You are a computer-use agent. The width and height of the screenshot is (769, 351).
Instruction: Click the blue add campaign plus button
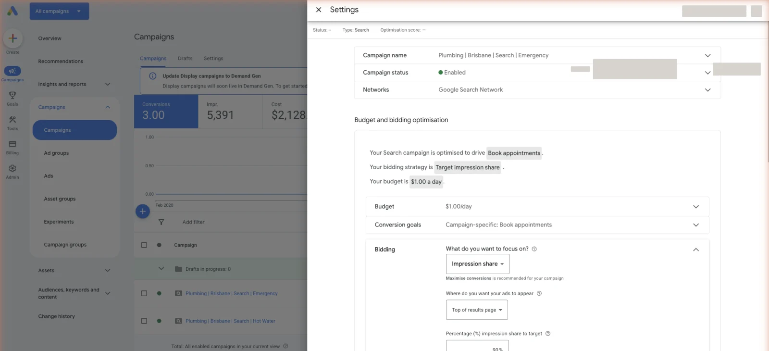[143, 211]
